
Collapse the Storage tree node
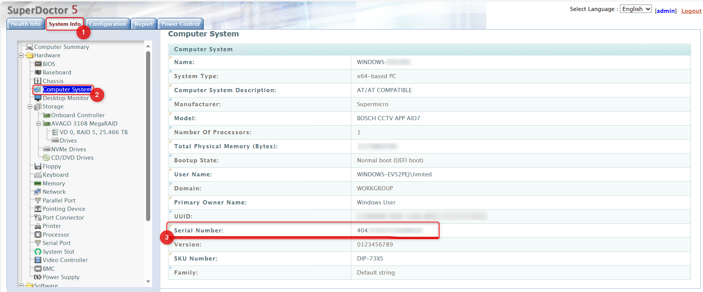(30, 107)
